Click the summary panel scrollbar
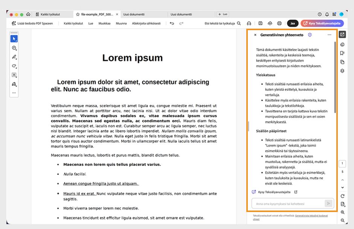The height and width of the screenshot is (229, 354). coord(335,77)
